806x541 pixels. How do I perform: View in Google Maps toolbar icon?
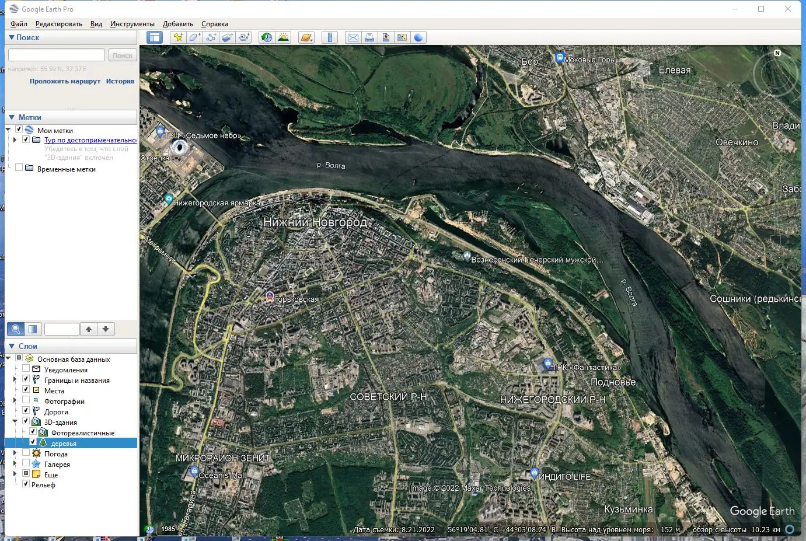point(402,37)
